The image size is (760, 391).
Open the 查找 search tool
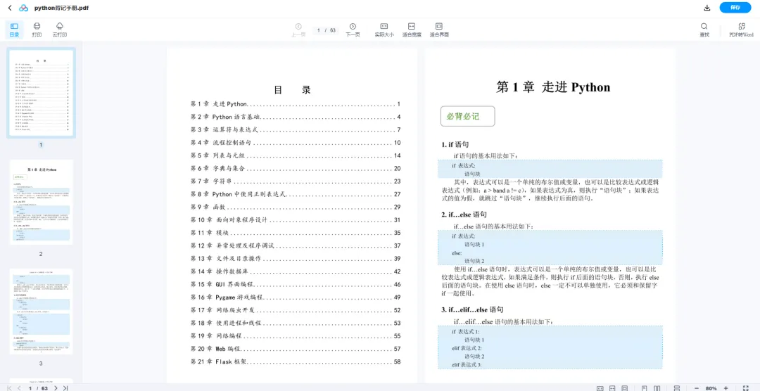pos(704,30)
